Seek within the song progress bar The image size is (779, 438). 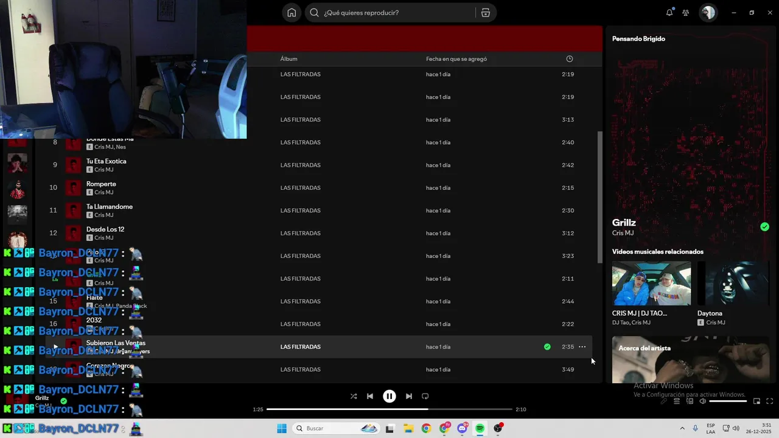(x=389, y=409)
